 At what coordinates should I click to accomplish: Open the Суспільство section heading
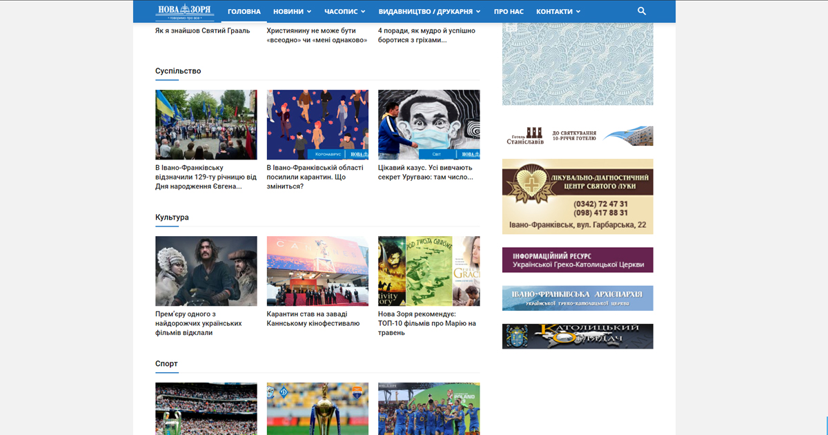pos(178,71)
